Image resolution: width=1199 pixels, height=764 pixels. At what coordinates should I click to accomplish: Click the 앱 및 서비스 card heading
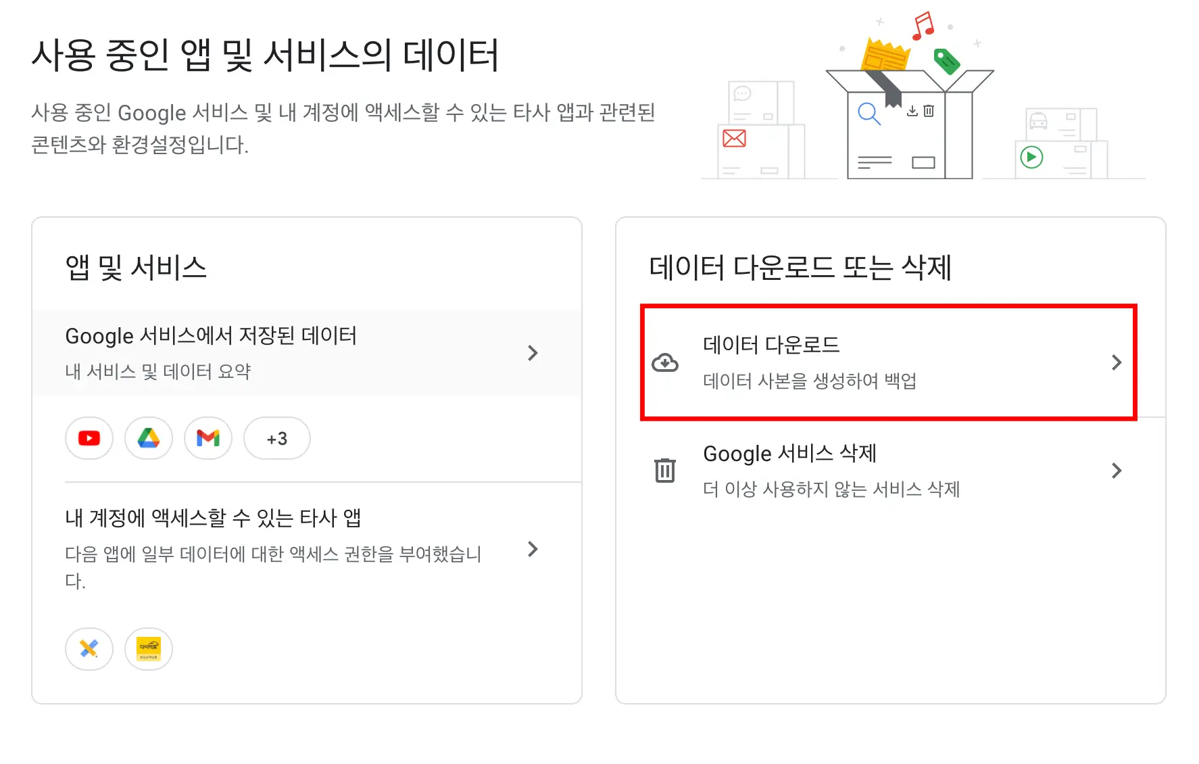[x=136, y=268]
